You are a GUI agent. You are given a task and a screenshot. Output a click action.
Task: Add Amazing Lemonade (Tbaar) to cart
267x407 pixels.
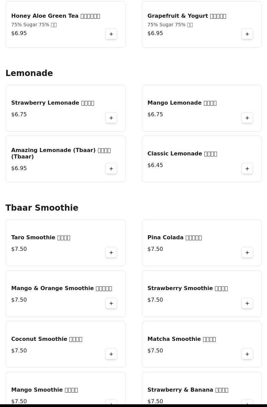[111, 169]
